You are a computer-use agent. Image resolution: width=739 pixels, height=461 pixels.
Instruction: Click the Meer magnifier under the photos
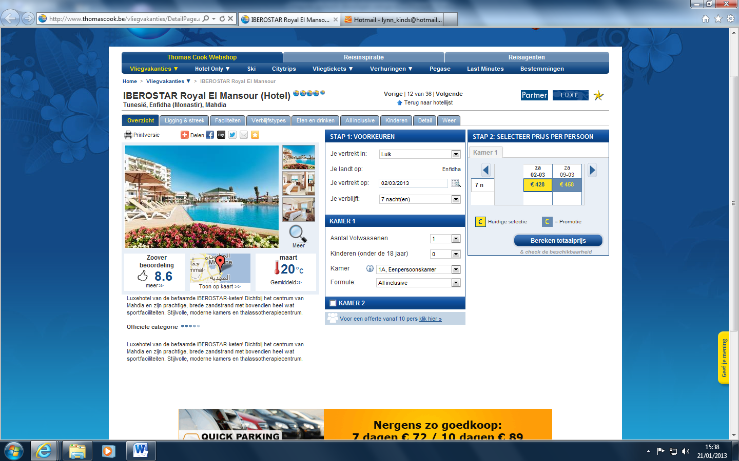(298, 234)
